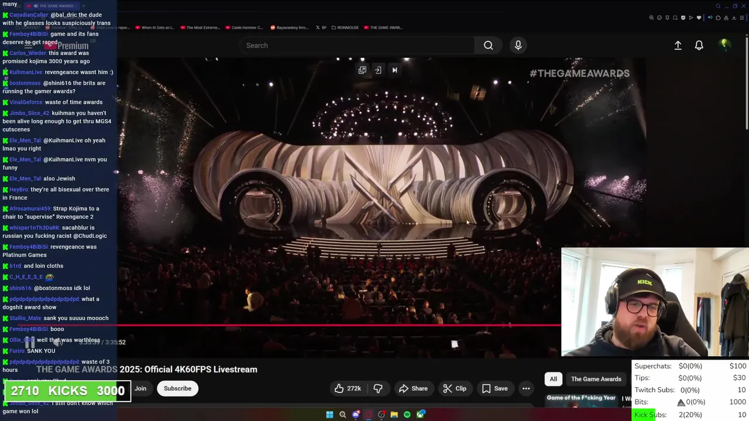
Task: Click the browser pinboard pin icon
Action: point(667,18)
